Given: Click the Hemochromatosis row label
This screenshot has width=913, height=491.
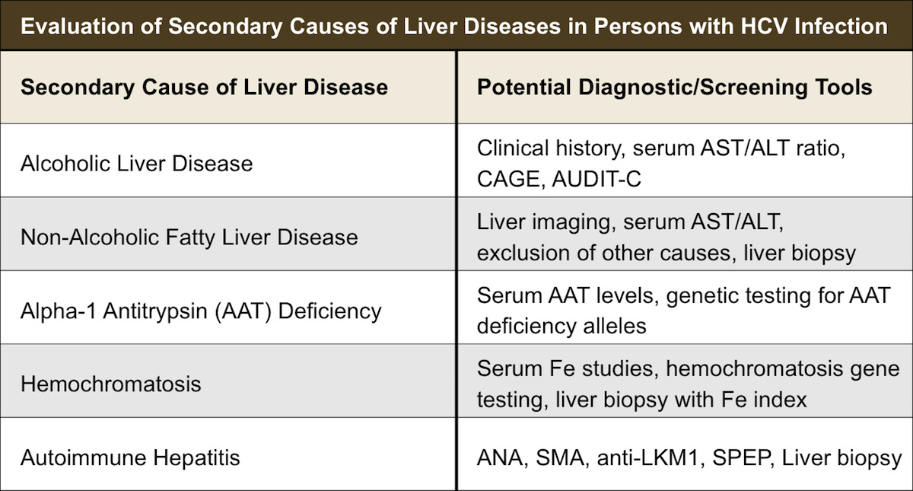Looking at the screenshot, I should click(111, 383).
